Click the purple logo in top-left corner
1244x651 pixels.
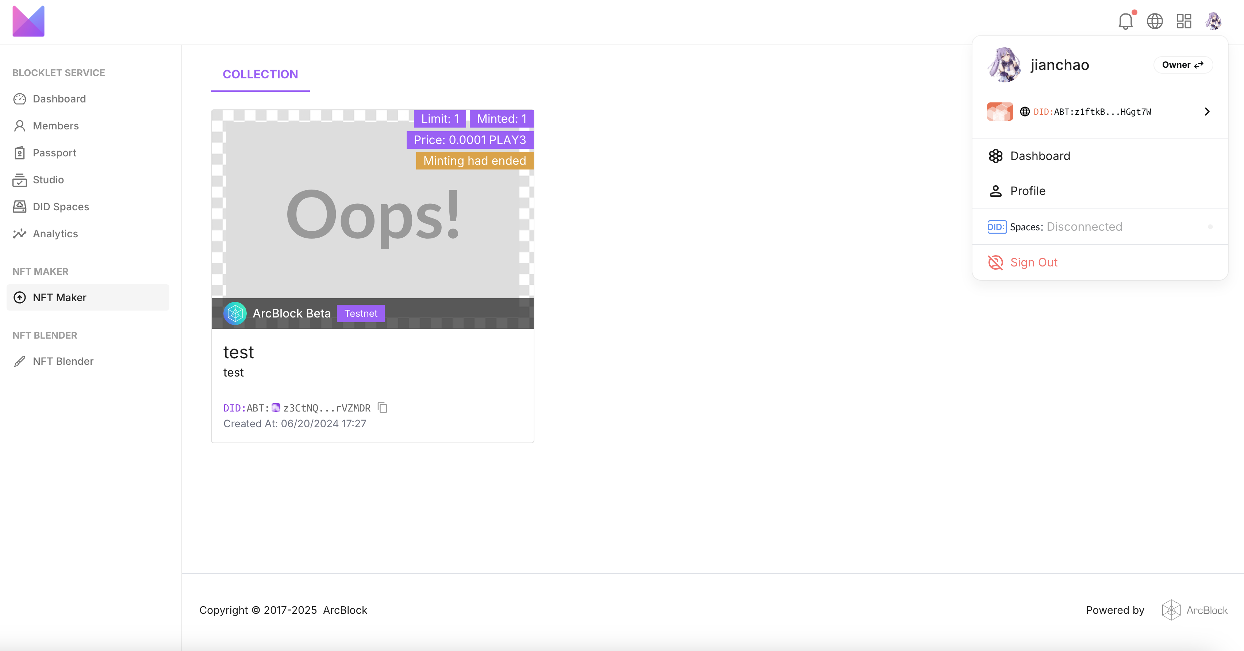(x=28, y=21)
